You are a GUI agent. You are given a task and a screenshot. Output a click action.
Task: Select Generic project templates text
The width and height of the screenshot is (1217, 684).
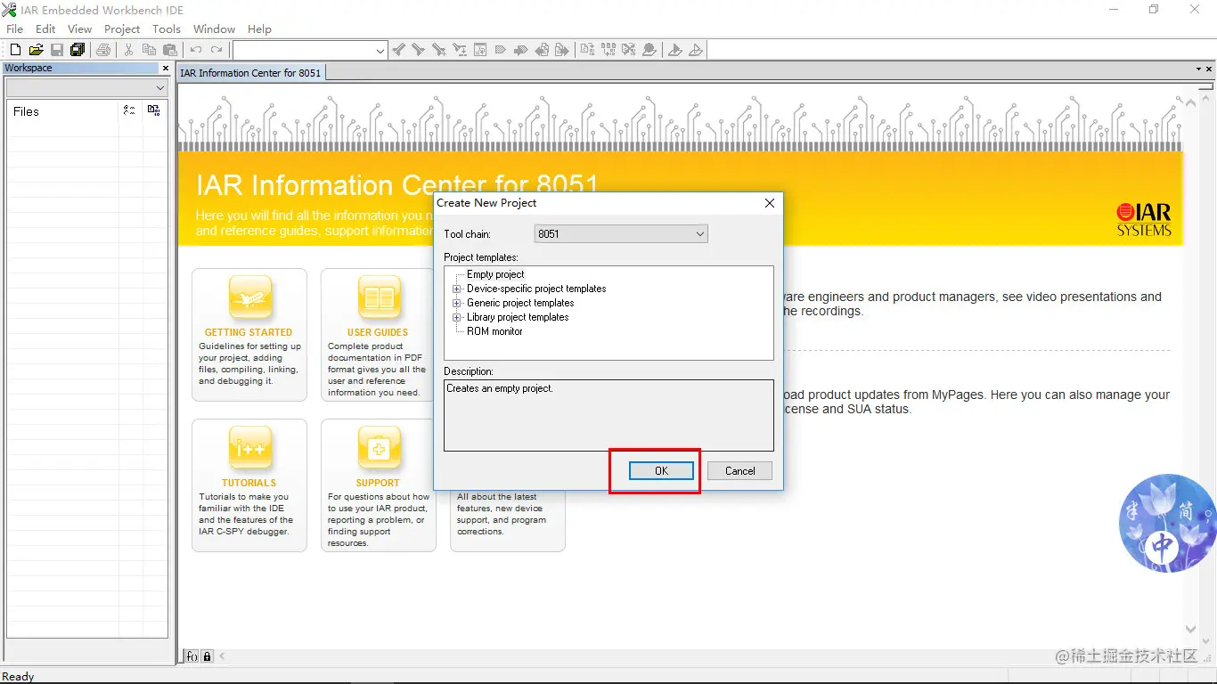tap(520, 303)
